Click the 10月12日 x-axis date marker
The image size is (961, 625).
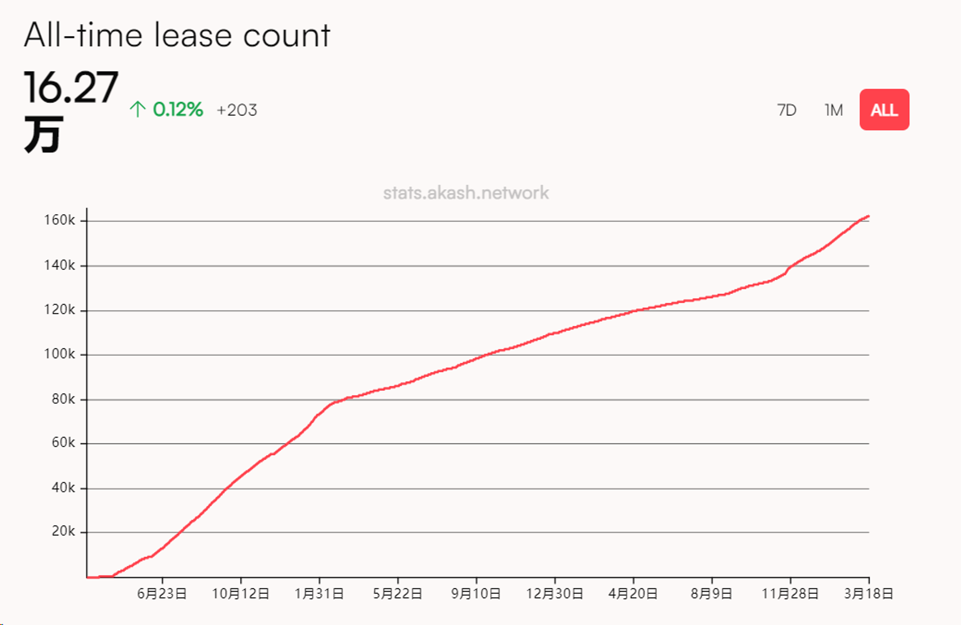[x=241, y=594]
